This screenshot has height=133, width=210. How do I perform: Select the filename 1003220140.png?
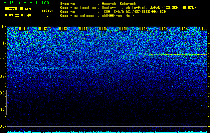pyautogui.click(x=17, y=9)
